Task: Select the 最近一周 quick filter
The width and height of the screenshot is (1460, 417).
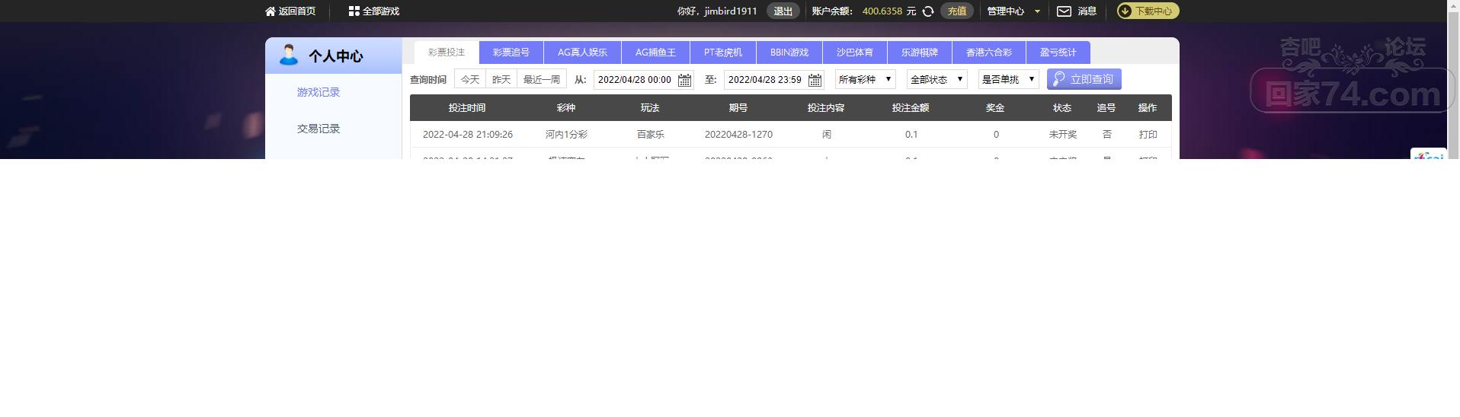Action: click(542, 79)
